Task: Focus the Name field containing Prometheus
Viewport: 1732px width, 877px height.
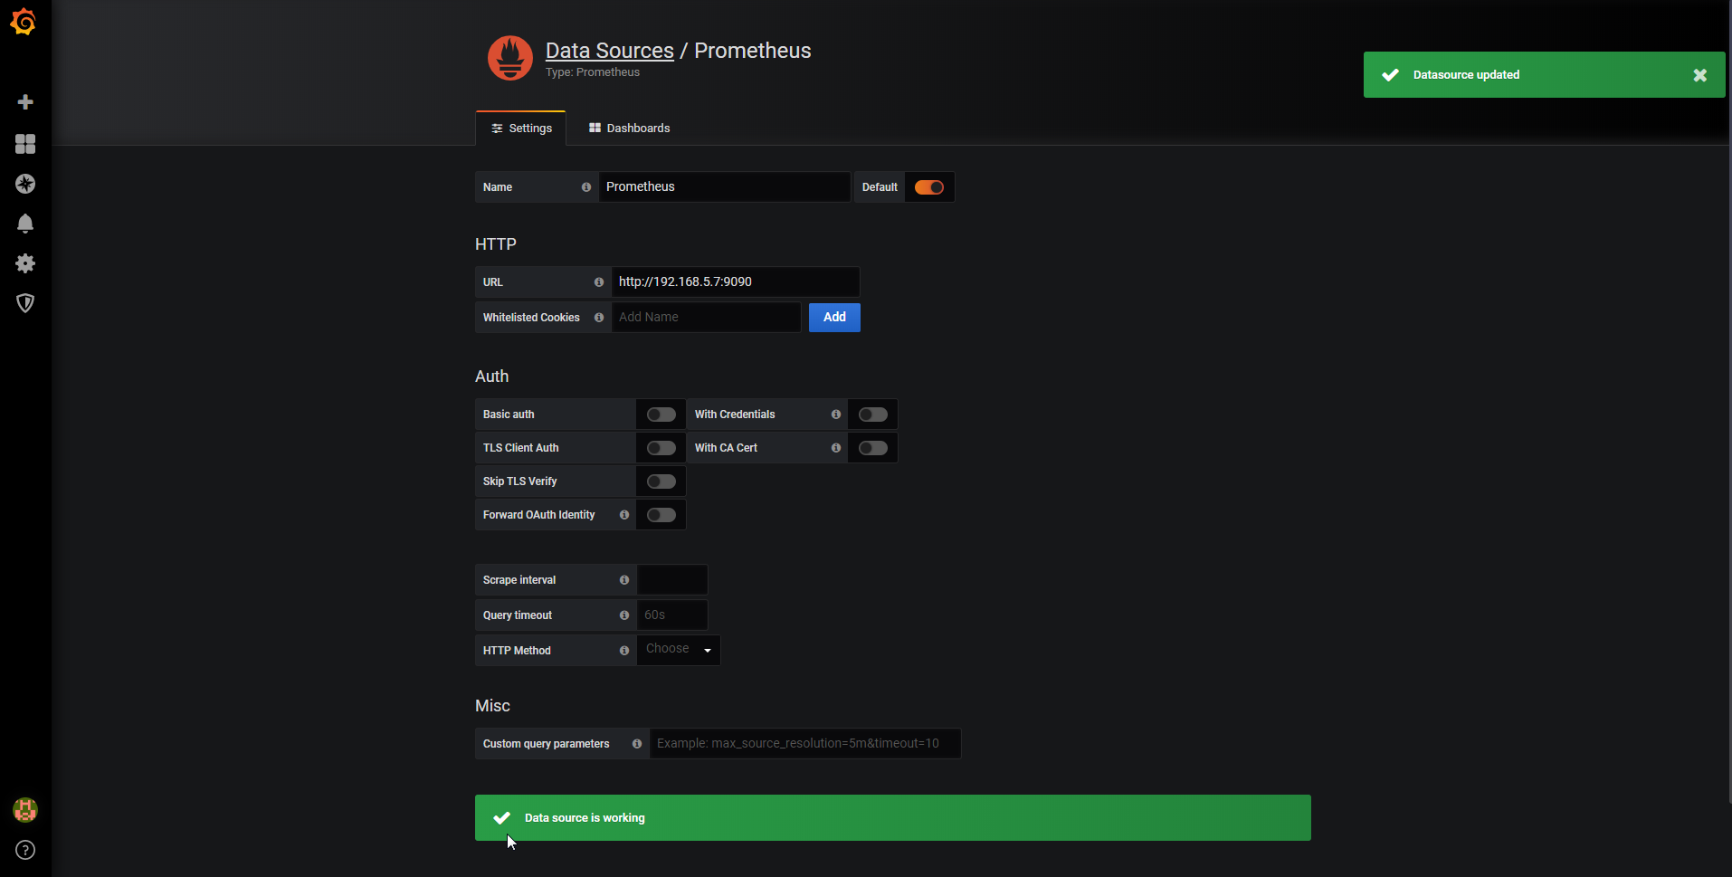Action: [x=724, y=187]
